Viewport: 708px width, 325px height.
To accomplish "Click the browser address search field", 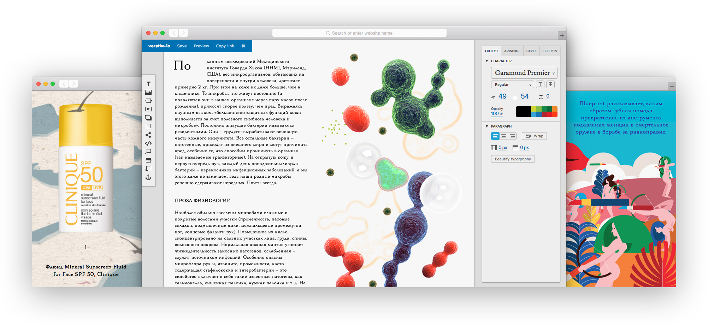I will pos(359,33).
